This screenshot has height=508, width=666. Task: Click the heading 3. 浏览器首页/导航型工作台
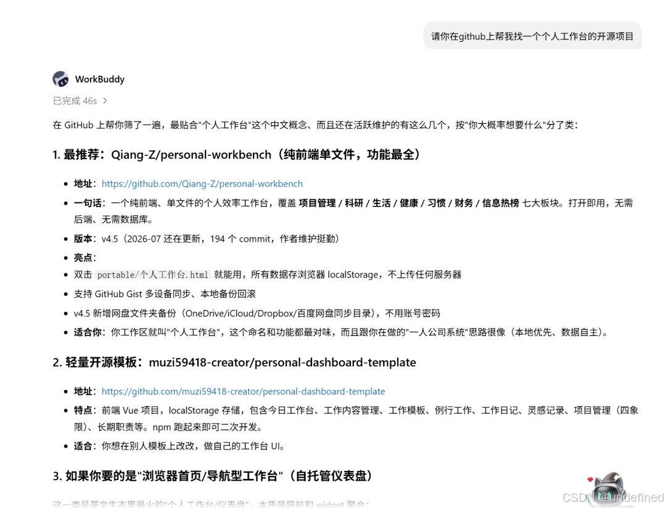[x=213, y=476]
